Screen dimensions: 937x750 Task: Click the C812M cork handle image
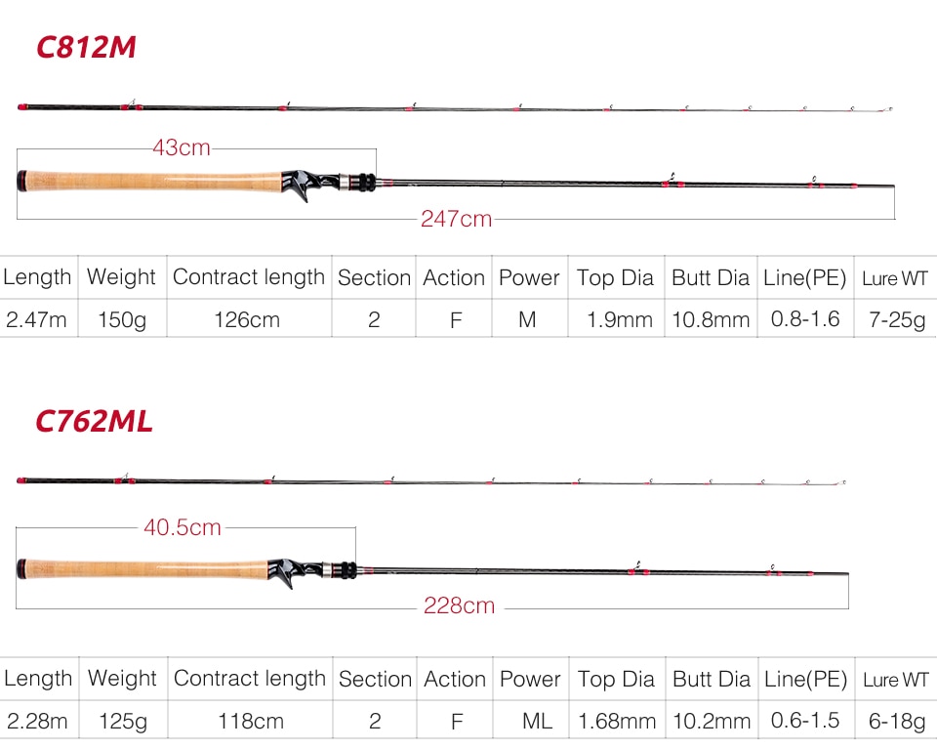point(149,182)
